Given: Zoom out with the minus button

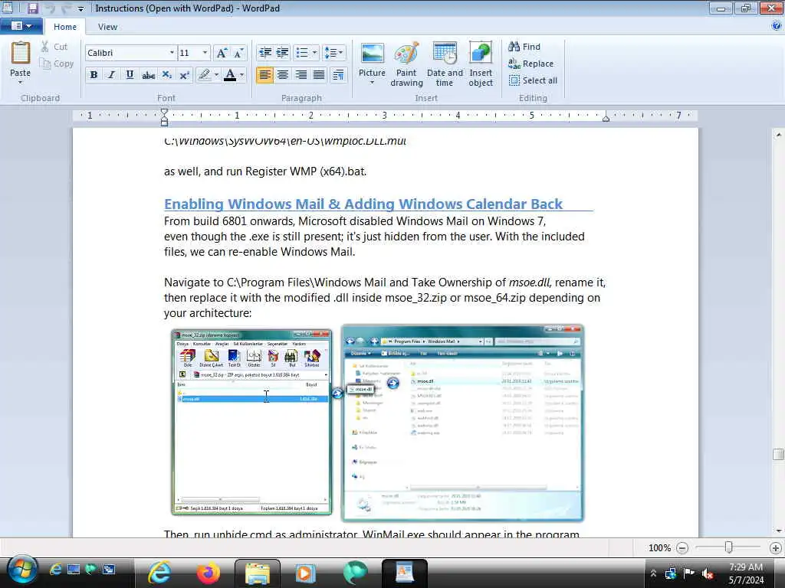Looking at the screenshot, I should pos(682,548).
